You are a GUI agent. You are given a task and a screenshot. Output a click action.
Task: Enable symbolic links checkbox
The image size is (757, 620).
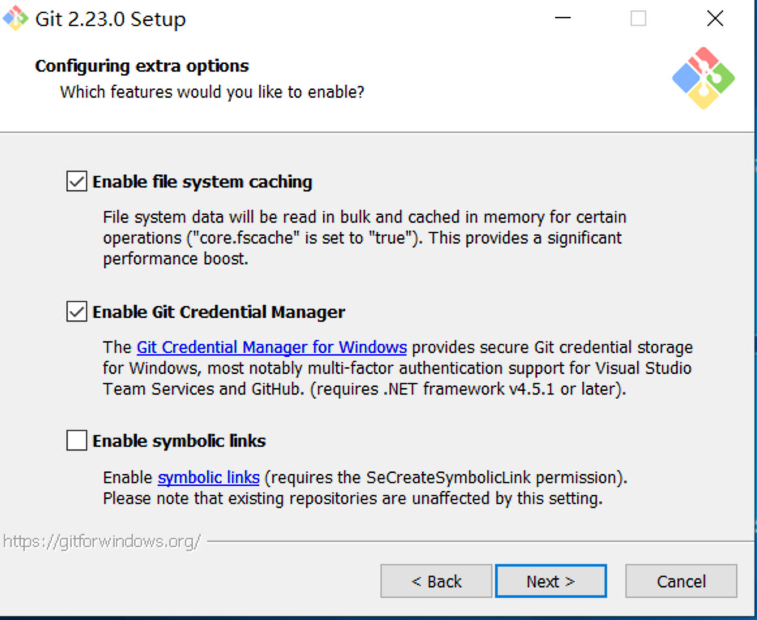(x=77, y=441)
